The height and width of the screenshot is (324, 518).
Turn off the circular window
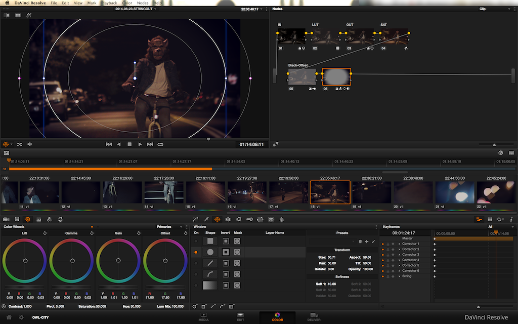pos(196,252)
